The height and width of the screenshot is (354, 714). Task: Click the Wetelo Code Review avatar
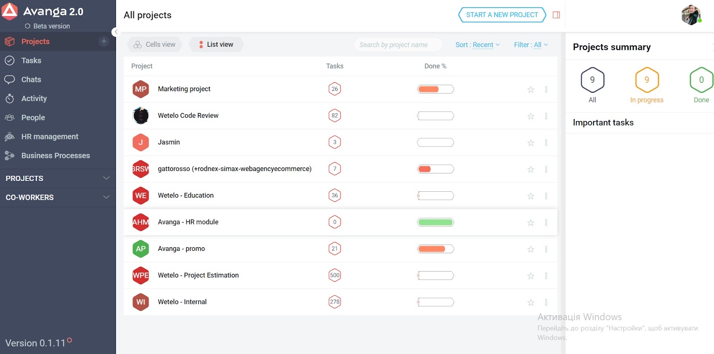click(141, 116)
